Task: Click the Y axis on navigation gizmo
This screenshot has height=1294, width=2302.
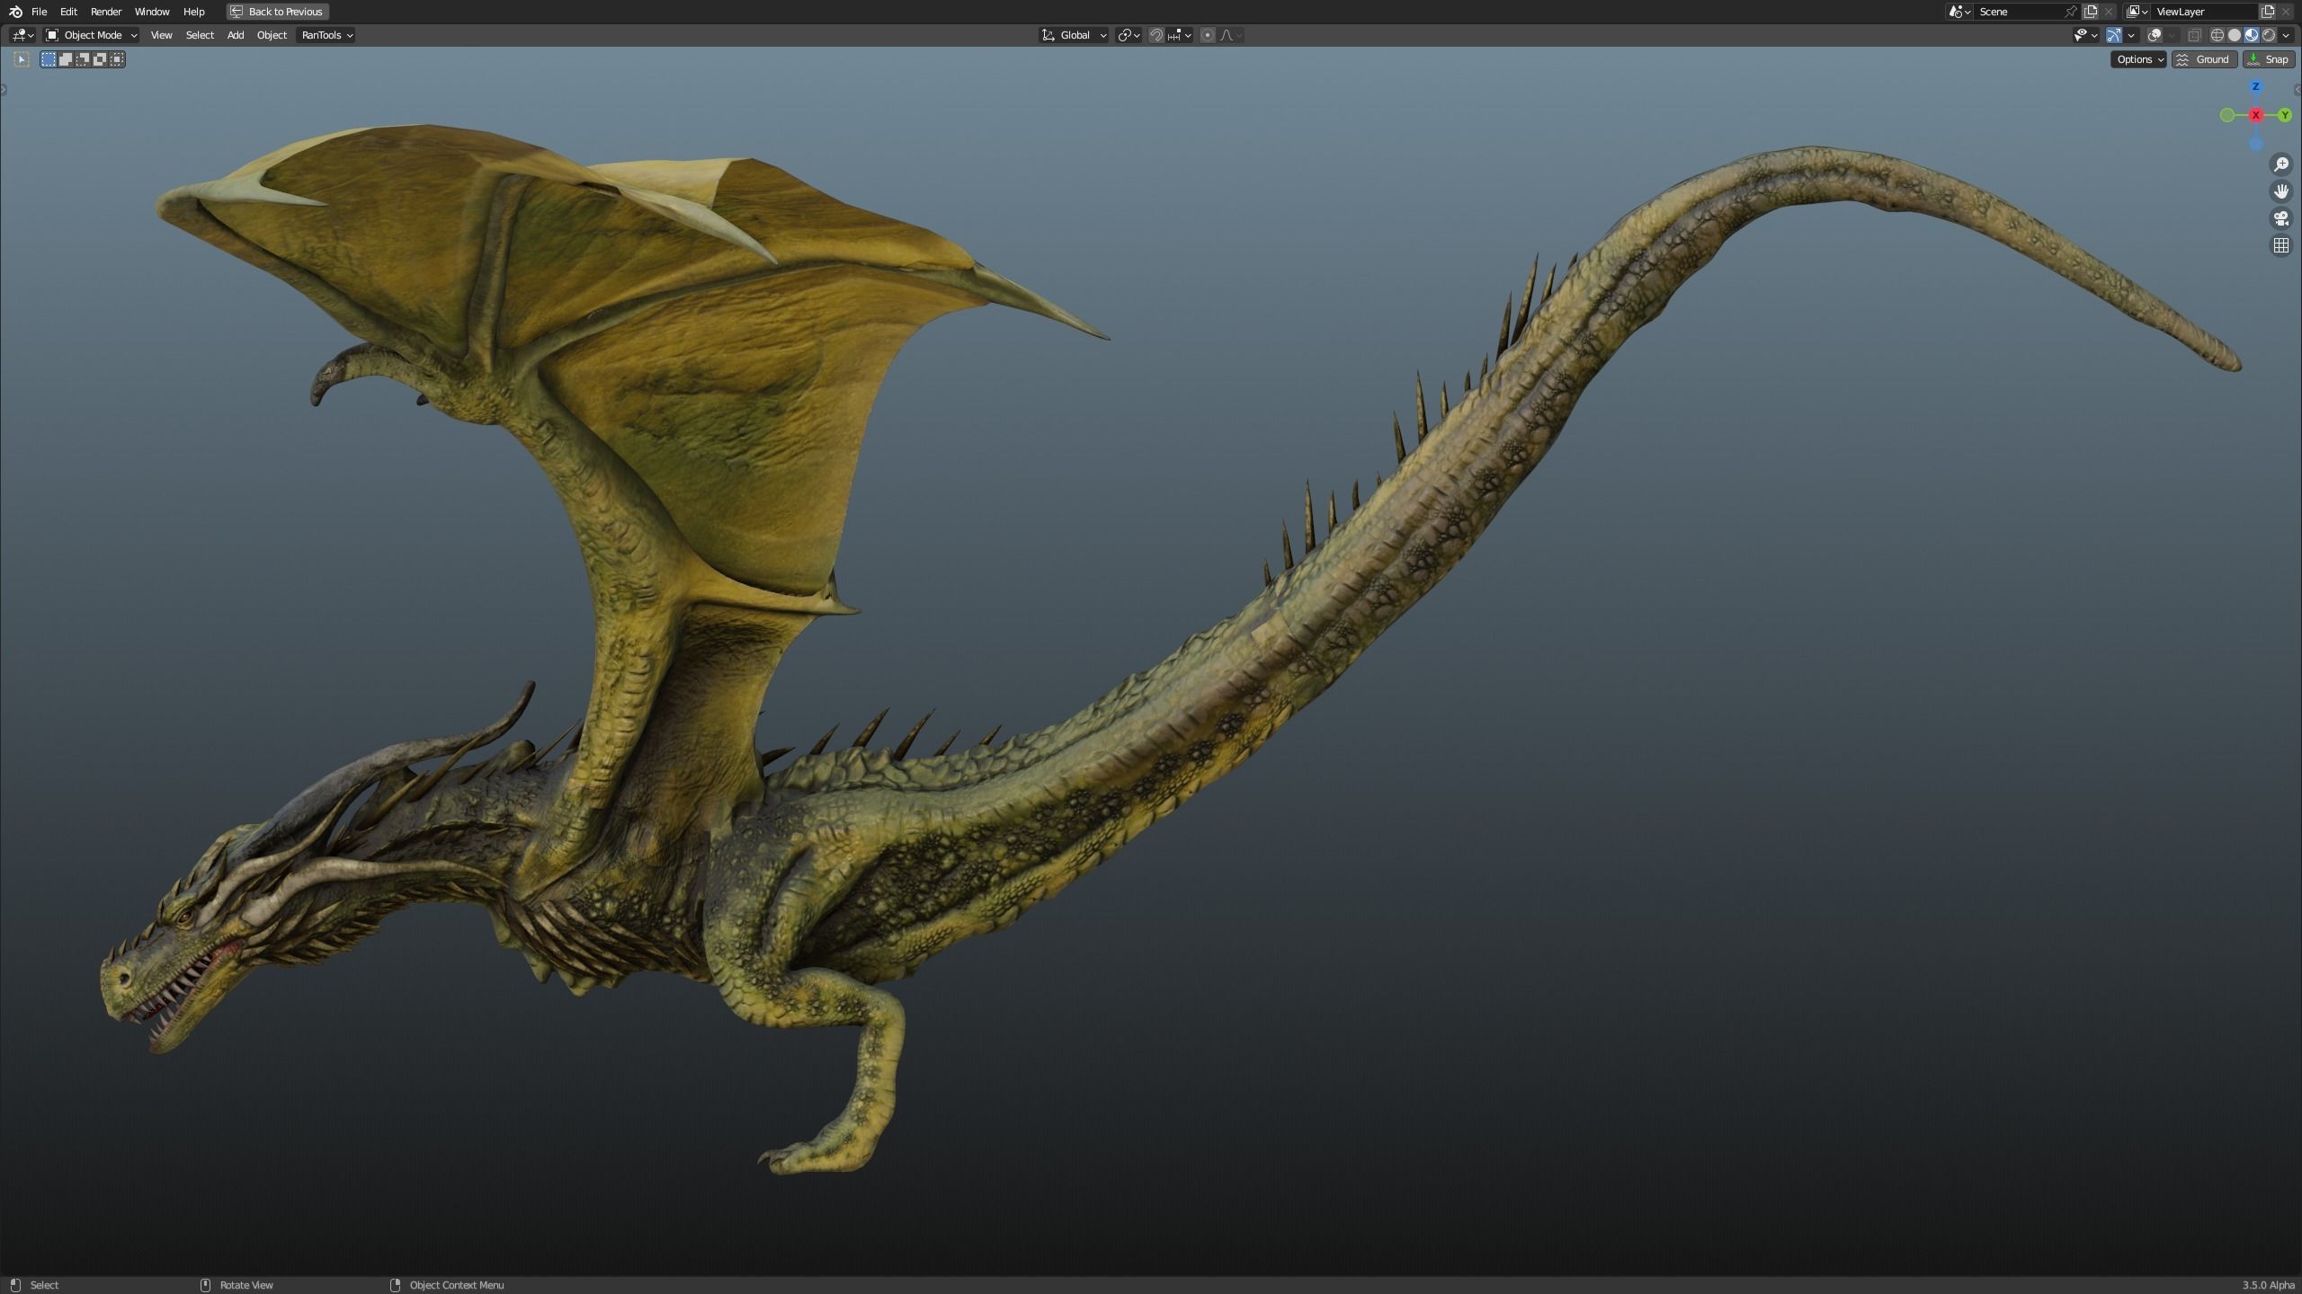Action: (2285, 115)
